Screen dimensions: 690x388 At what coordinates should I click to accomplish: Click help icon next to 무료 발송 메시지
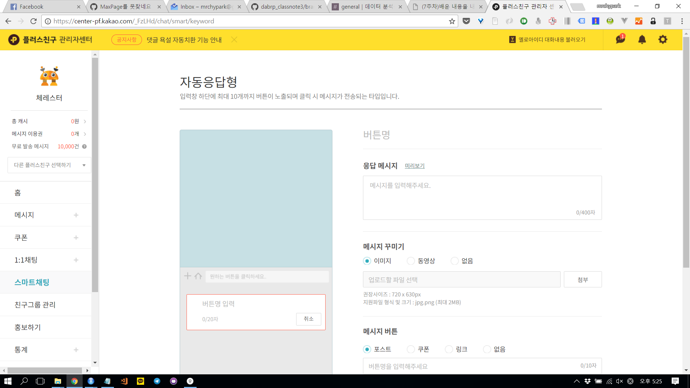[84, 147]
